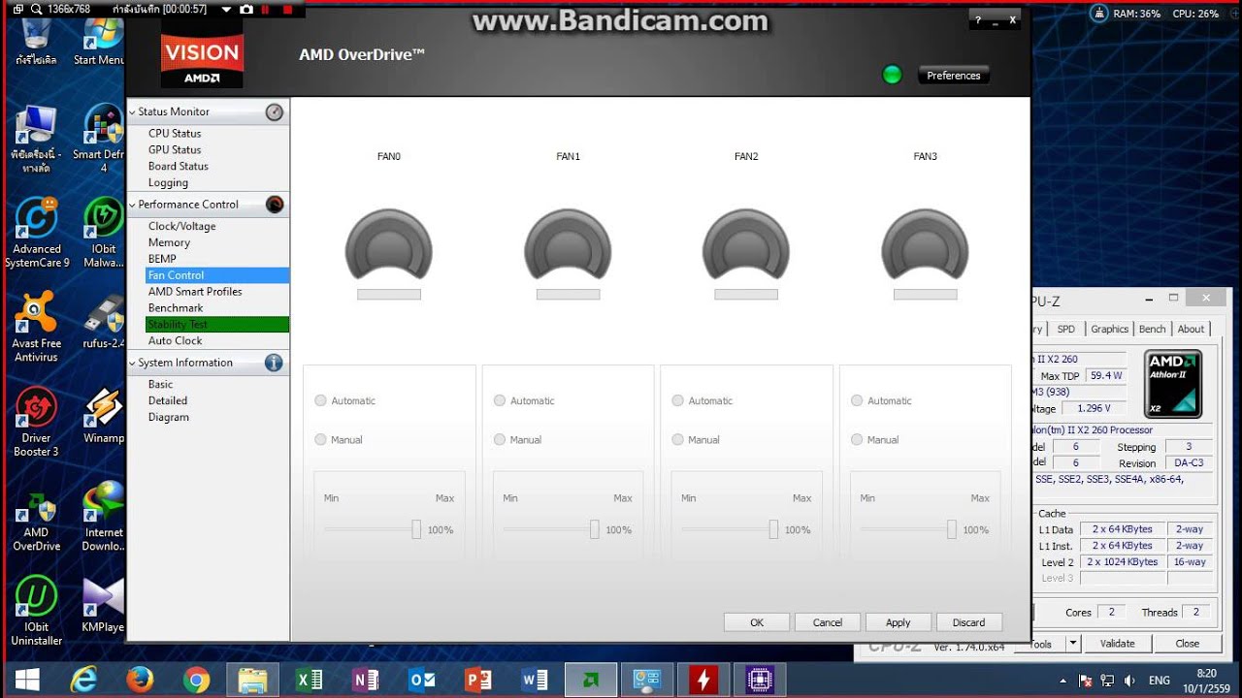Click the green status indicator light
1242x698 pixels.
tap(892, 75)
